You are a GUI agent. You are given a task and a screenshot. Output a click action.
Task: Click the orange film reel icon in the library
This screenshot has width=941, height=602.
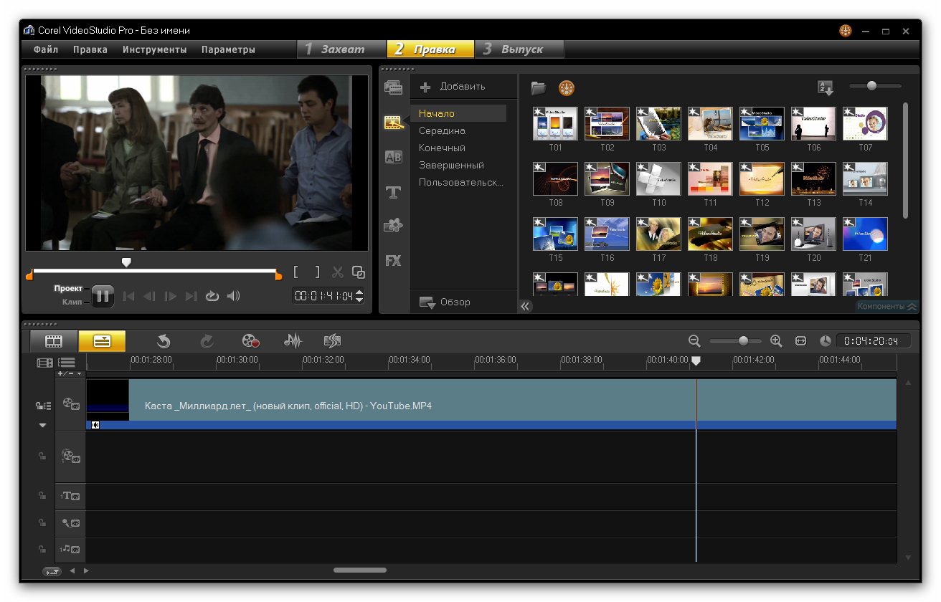(567, 88)
